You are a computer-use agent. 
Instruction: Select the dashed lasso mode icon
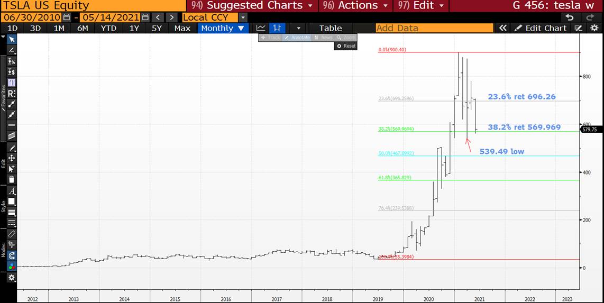tap(12, 234)
